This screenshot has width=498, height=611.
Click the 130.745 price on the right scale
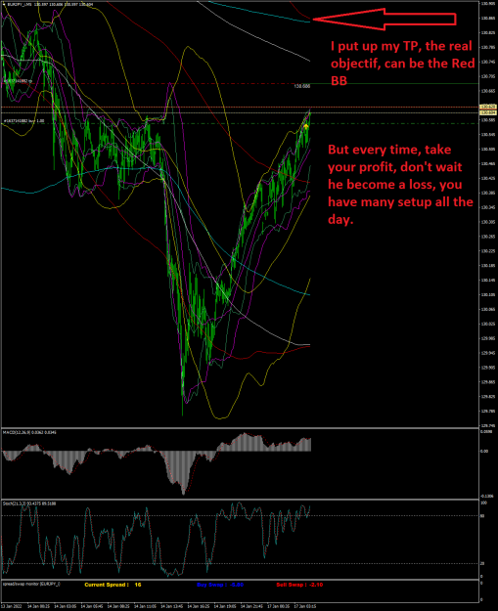click(x=486, y=62)
